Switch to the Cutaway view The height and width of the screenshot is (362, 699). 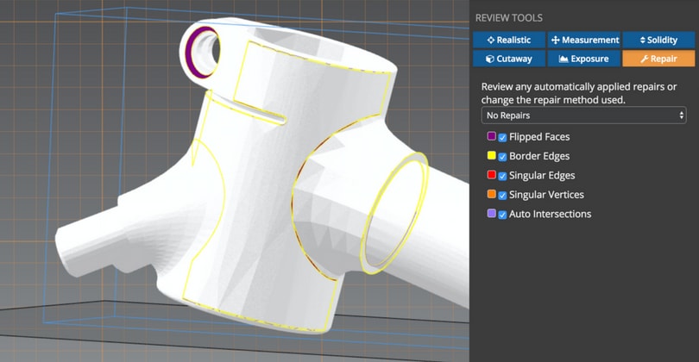[508, 59]
